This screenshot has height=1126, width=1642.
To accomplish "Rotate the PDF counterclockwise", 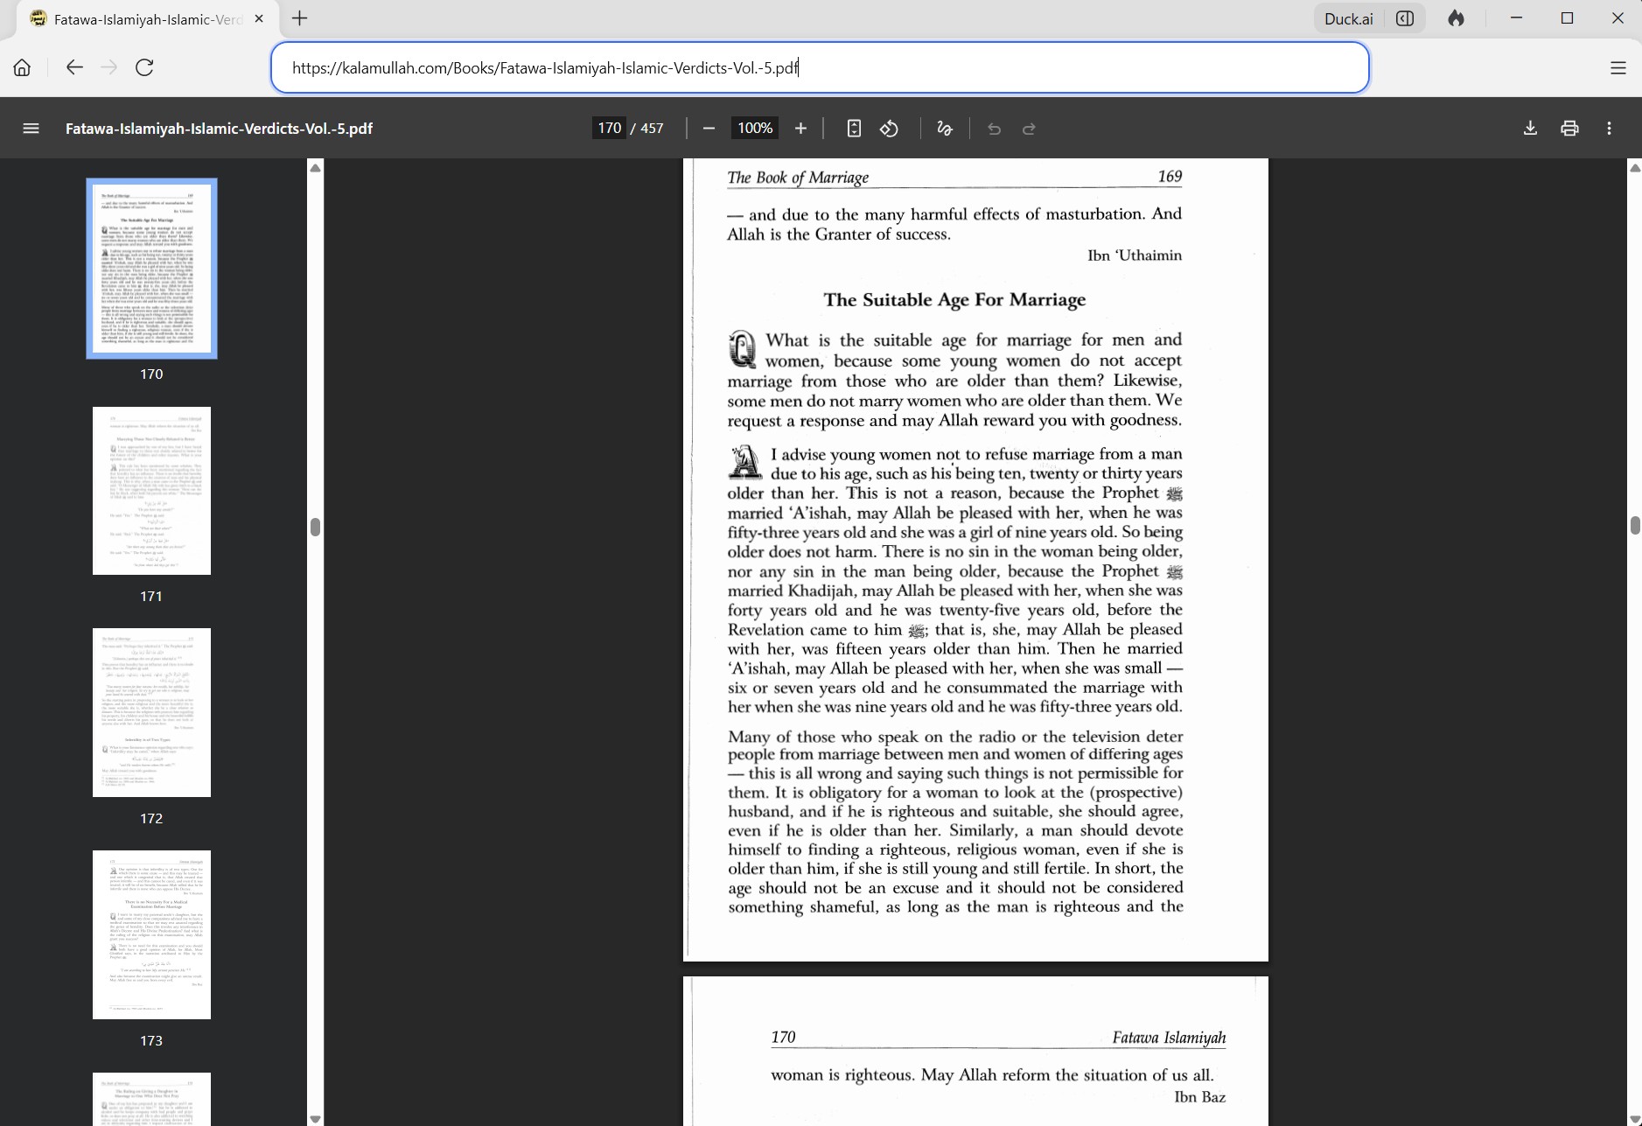I will tap(890, 129).
